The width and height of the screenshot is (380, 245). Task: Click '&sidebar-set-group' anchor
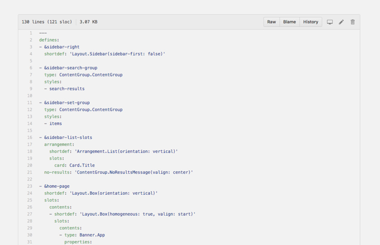point(67,102)
